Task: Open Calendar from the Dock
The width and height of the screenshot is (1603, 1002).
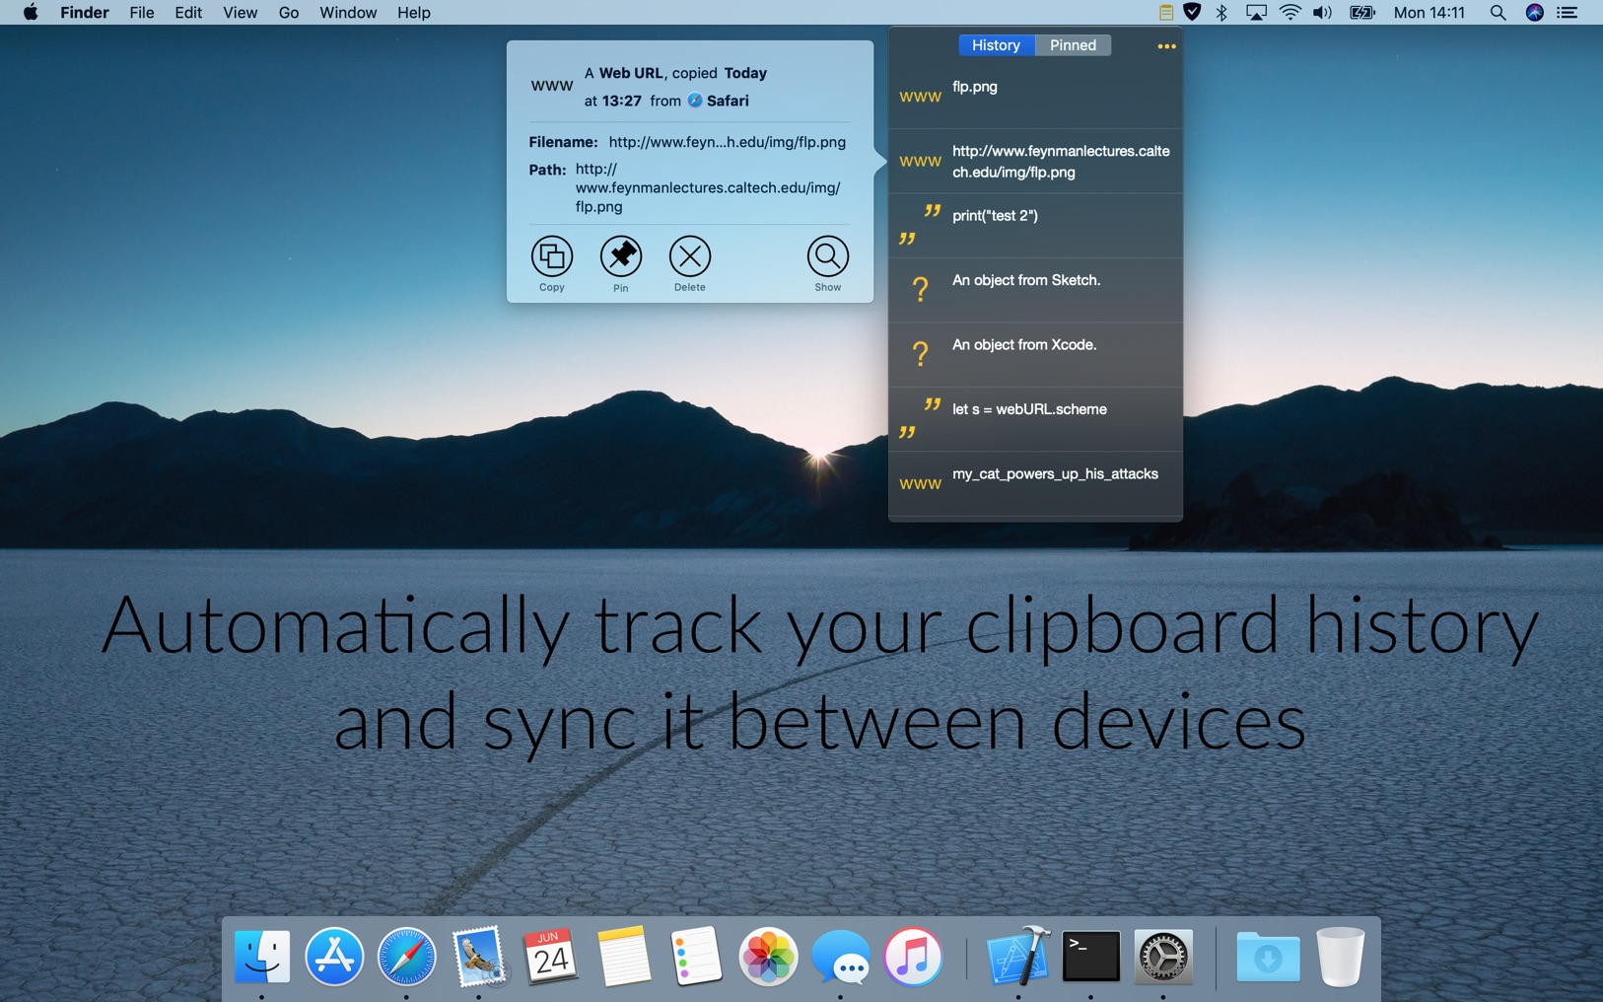Action: (x=550, y=957)
